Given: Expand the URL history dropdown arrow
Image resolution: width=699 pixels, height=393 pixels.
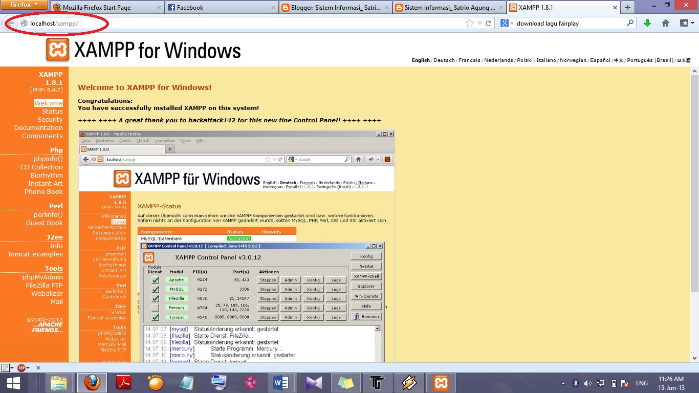Looking at the screenshot, I should click(479, 23).
